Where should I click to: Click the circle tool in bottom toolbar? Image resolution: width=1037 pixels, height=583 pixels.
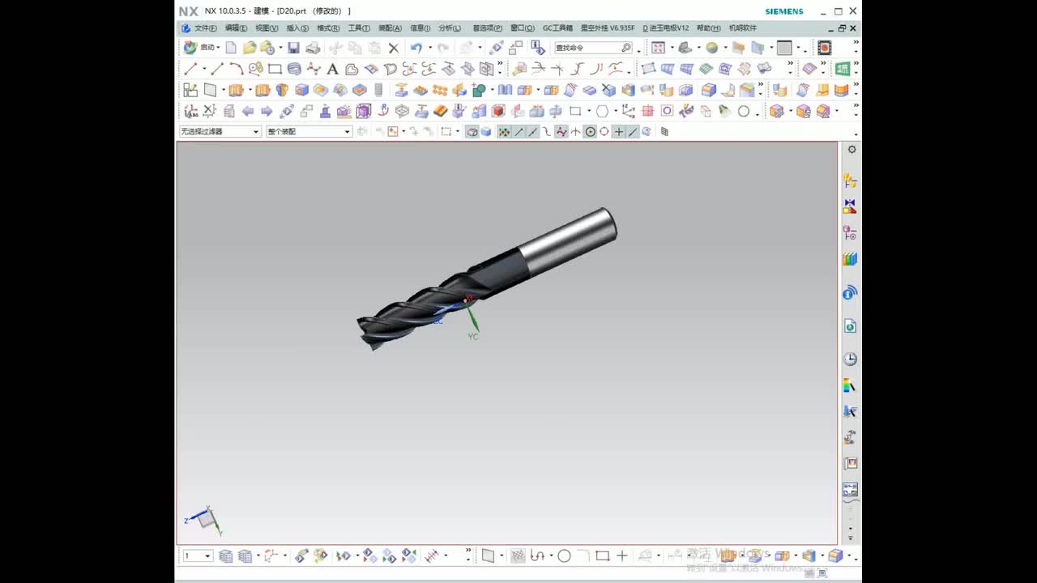[564, 556]
